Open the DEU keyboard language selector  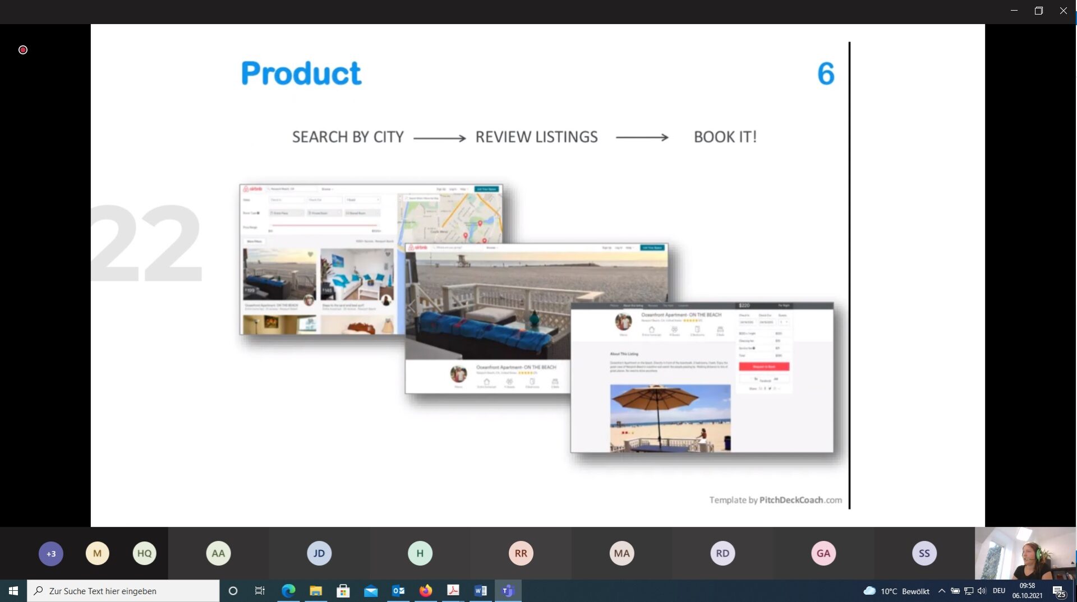[x=999, y=591]
